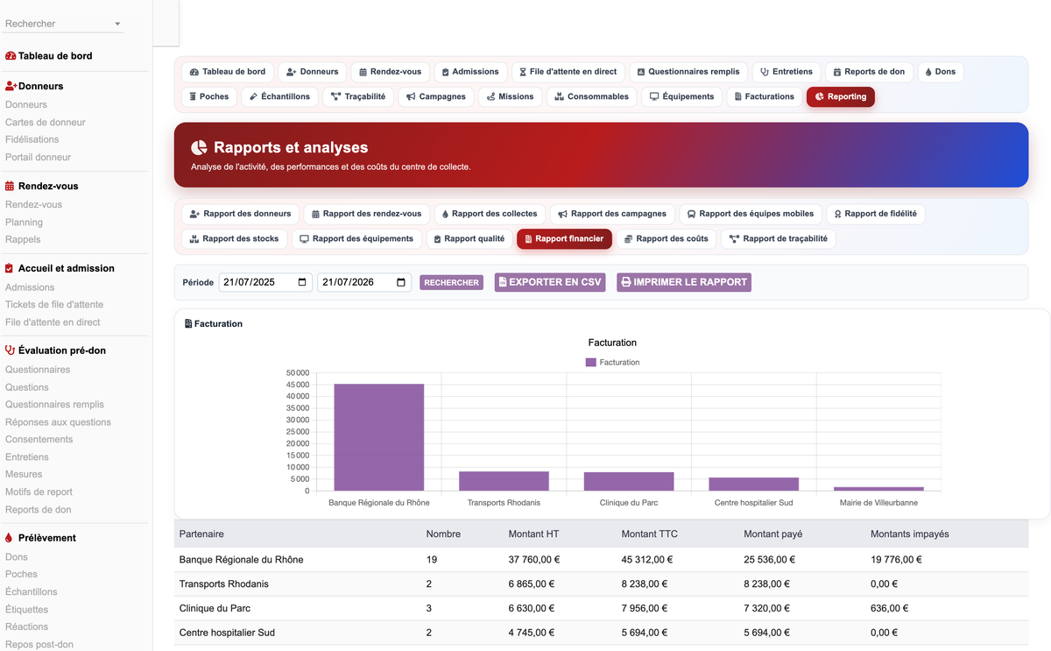Screen dimensions: 1051x651
Task: Open Rapport de fidélité
Action: tap(876, 214)
